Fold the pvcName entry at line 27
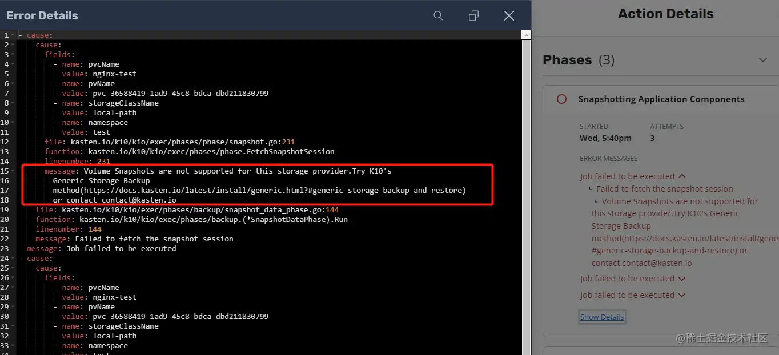779x355 pixels. [x=13, y=288]
